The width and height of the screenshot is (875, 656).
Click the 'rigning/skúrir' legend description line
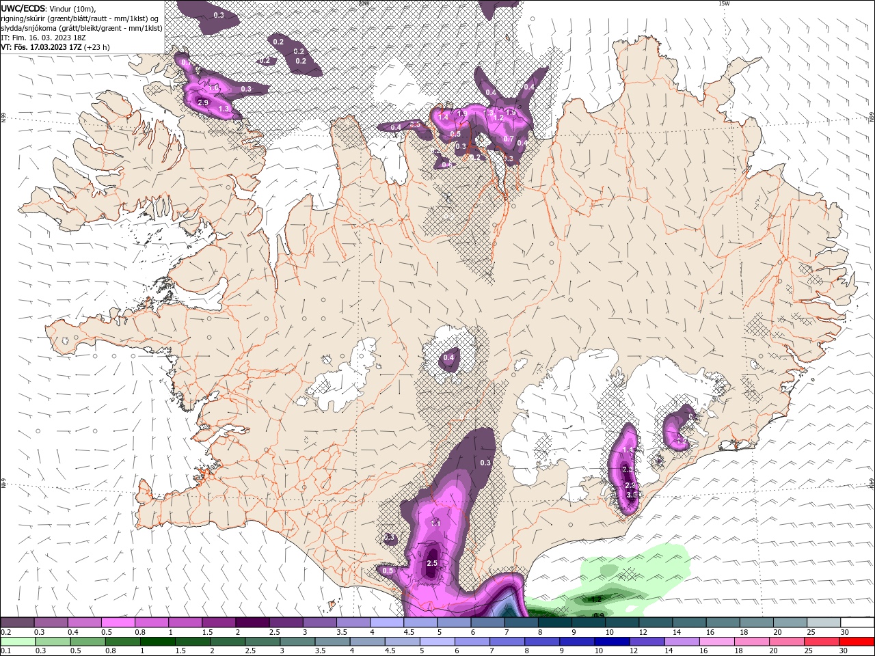[80, 18]
